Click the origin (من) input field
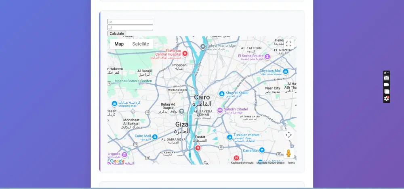 pyautogui.click(x=130, y=22)
